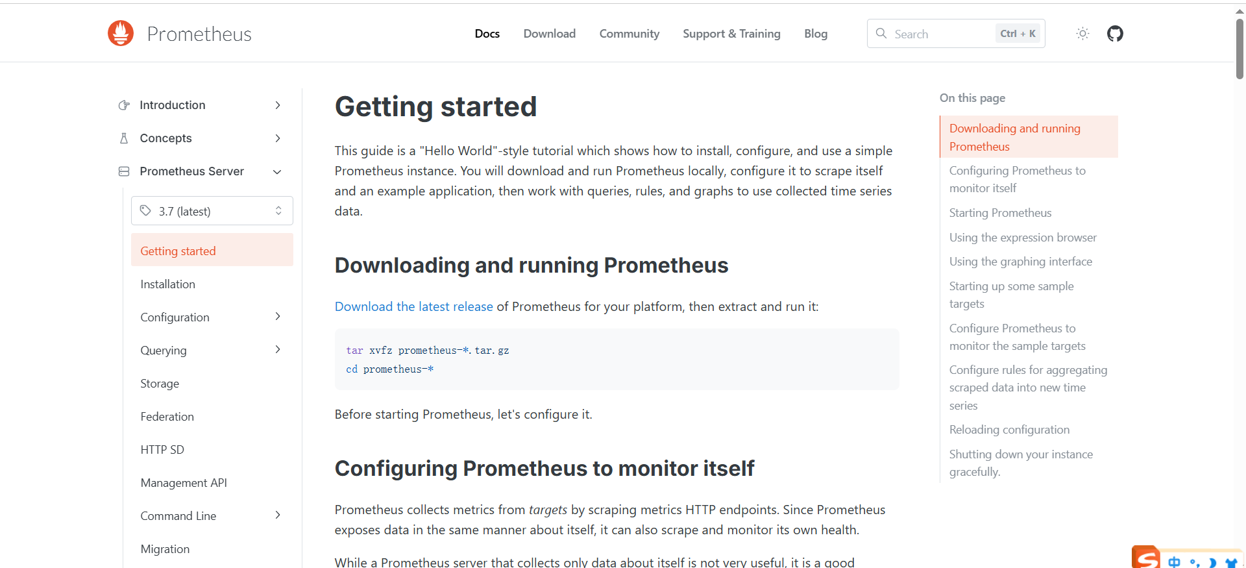Viewport: 1246px width, 568px height.
Task: Expand the Querying submenu chevron
Action: point(278,350)
